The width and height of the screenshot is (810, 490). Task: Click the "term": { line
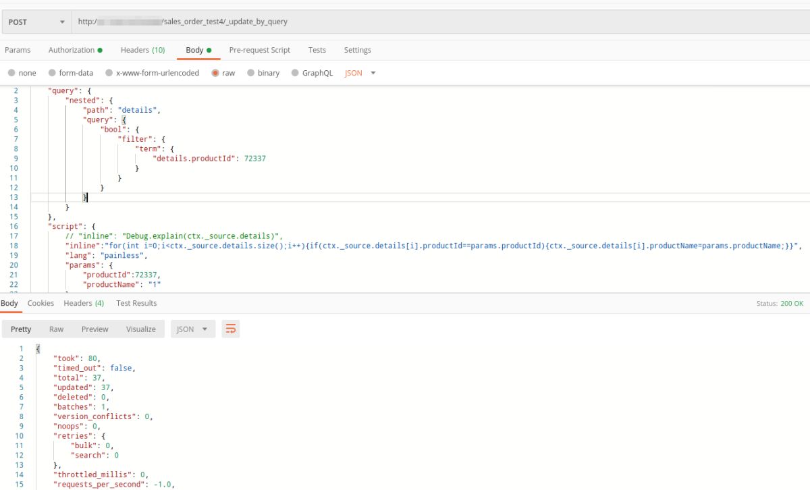pyautogui.click(x=155, y=149)
